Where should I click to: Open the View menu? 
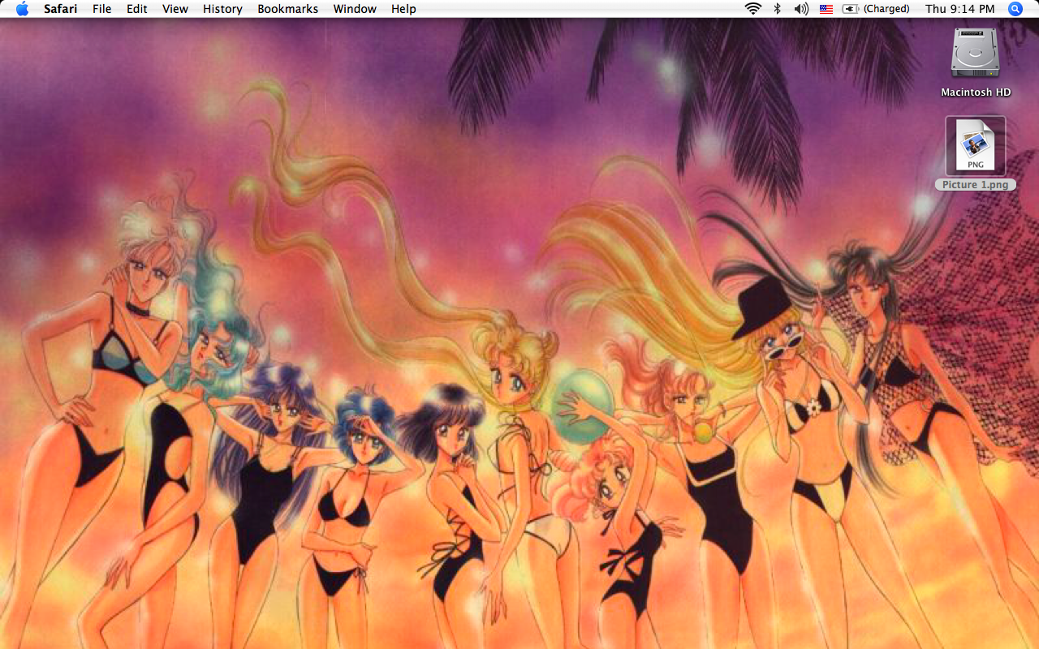pos(175,9)
